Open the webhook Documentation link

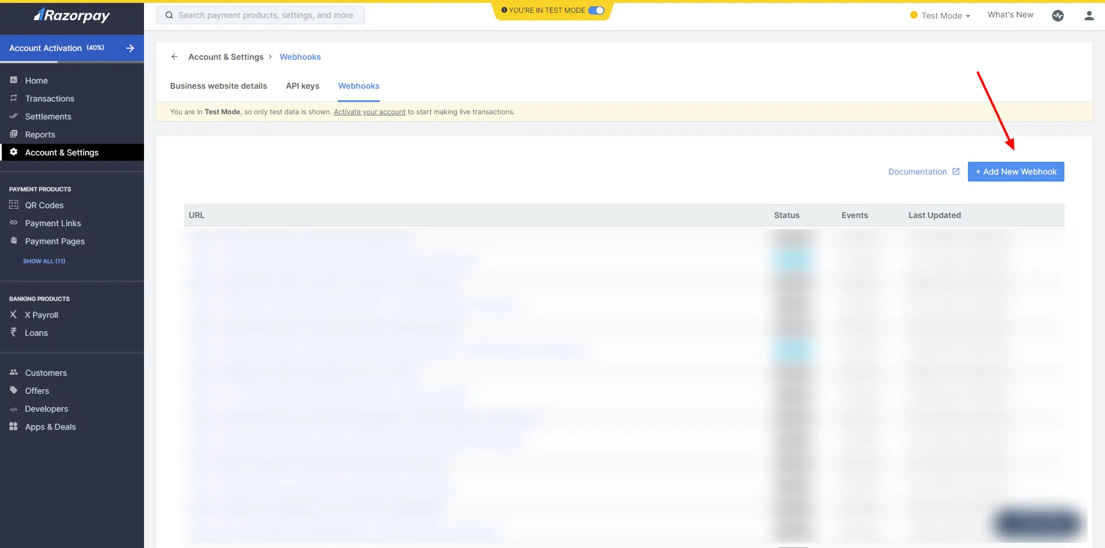(x=924, y=172)
